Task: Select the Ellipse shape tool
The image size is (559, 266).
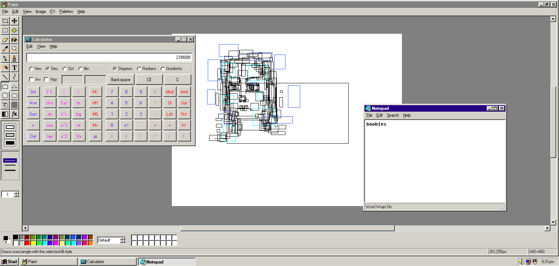Action: [x=5, y=95]
